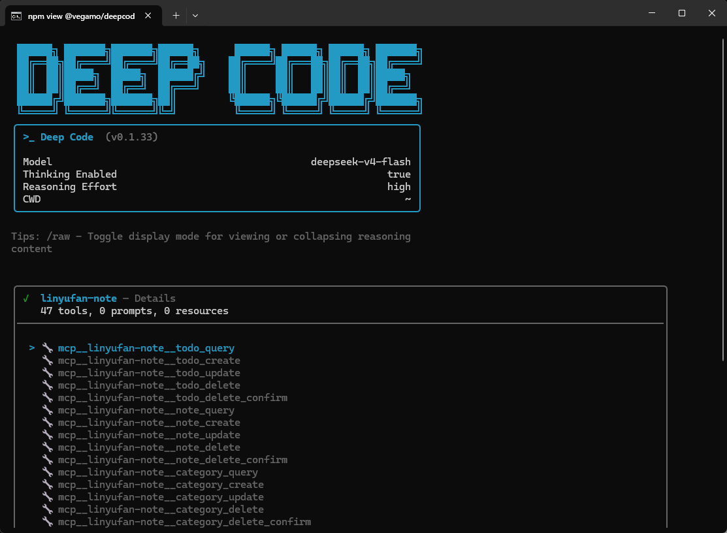Click the CWD value tilde
This screenshot has width=727, height=533.
click(x=408, y=199)
